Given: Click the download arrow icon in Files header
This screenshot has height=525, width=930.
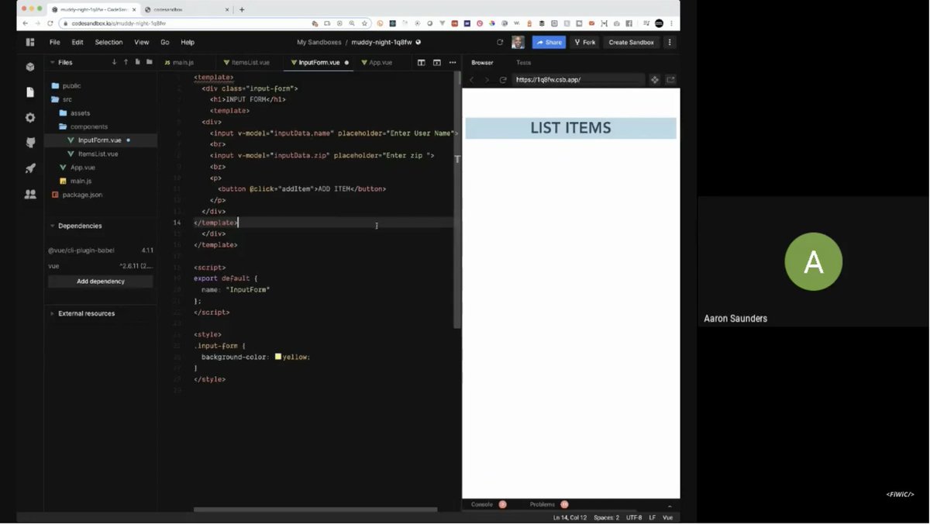Looking at the screenshot, I should (114, 62).
